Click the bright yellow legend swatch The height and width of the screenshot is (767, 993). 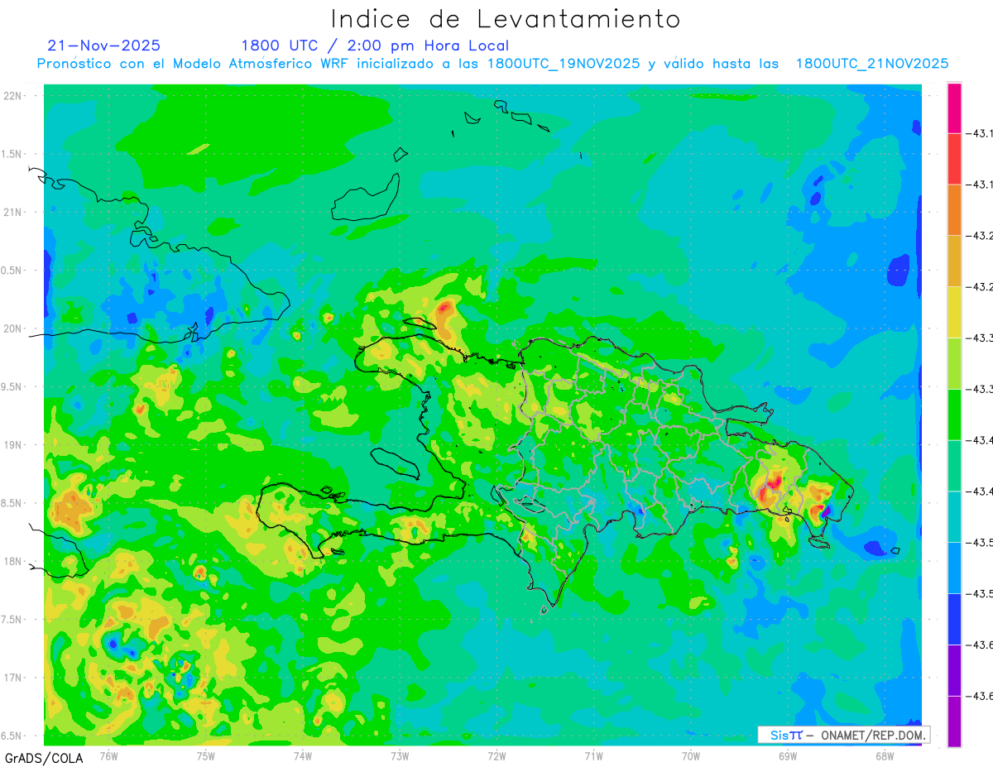954,312
